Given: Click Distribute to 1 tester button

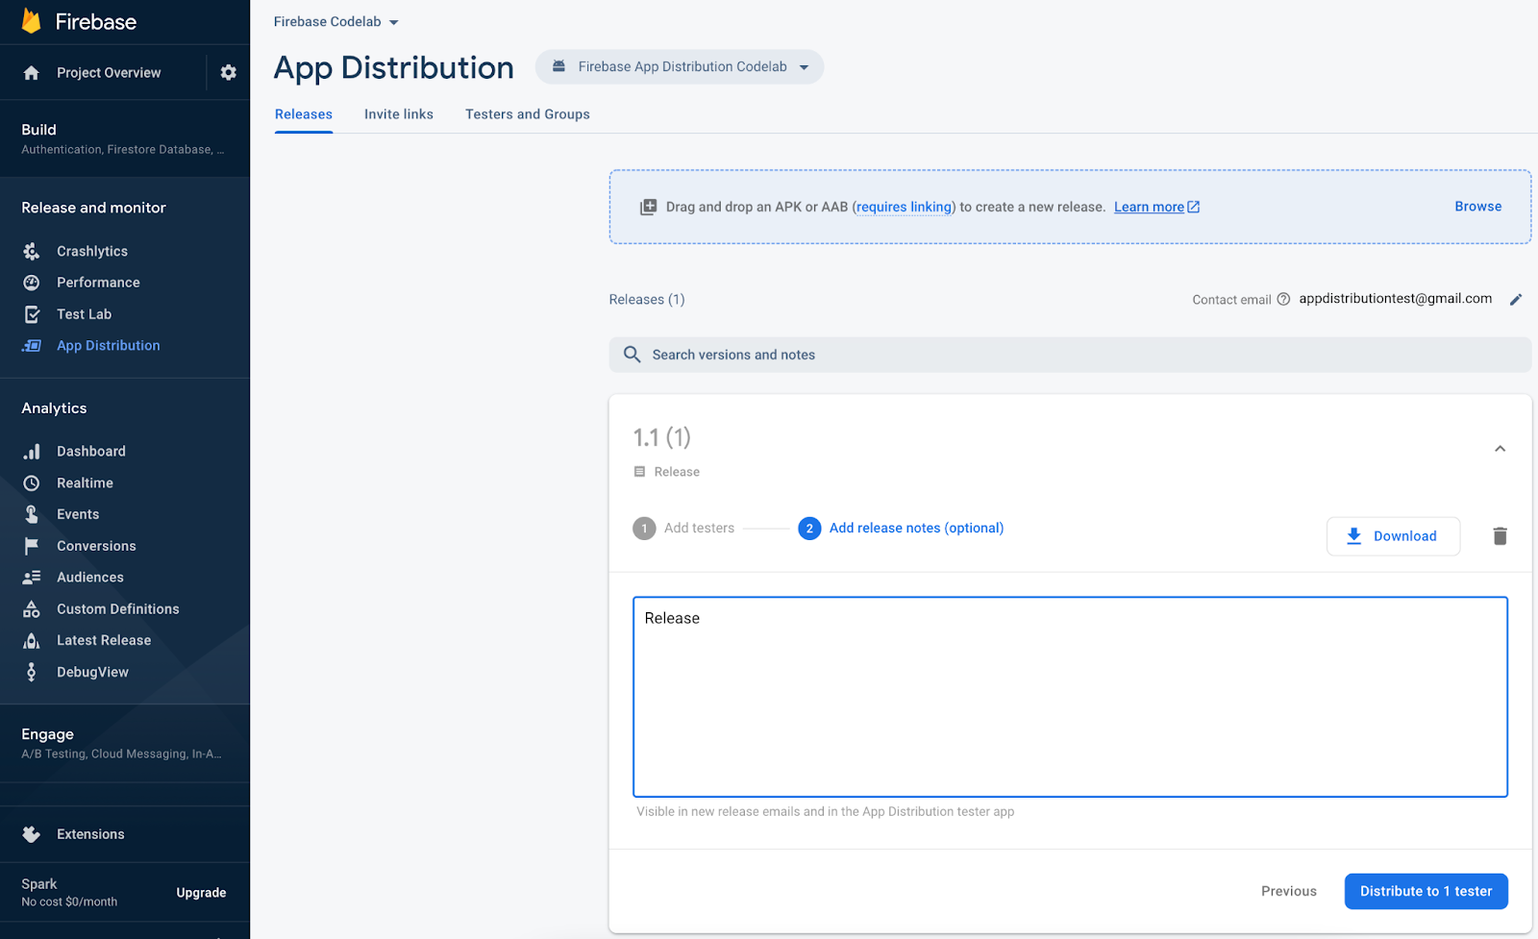Looking at the screenshot, I should click(1426, 891).
